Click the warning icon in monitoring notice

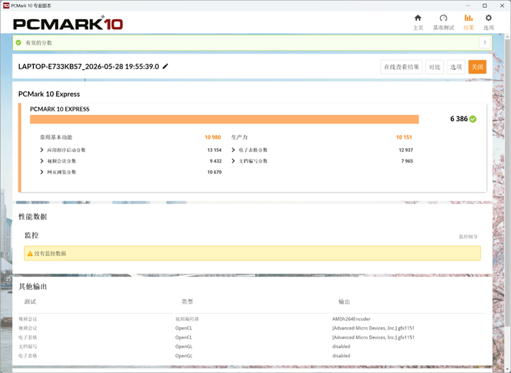coord(30,254)
